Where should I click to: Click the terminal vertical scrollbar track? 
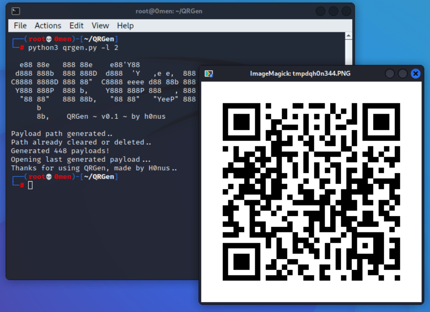[x=348, y=52]
